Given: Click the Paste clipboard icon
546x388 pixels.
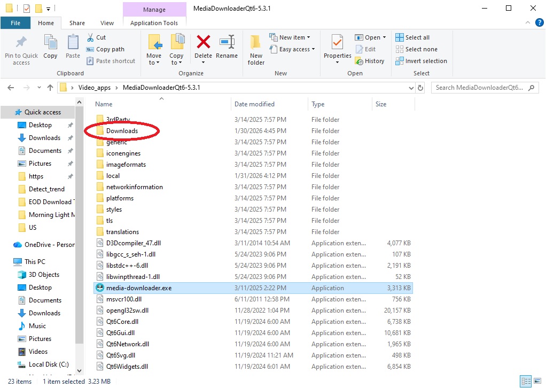Looking at the screenshot, I should [x=73, y=43].
